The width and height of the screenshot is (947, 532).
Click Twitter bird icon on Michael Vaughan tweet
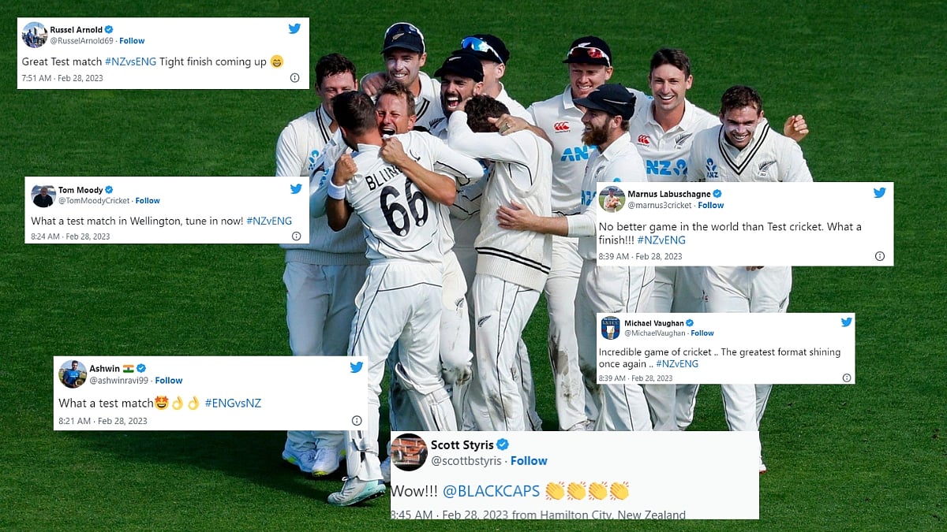pyautogui.click(x=847, y=322)
